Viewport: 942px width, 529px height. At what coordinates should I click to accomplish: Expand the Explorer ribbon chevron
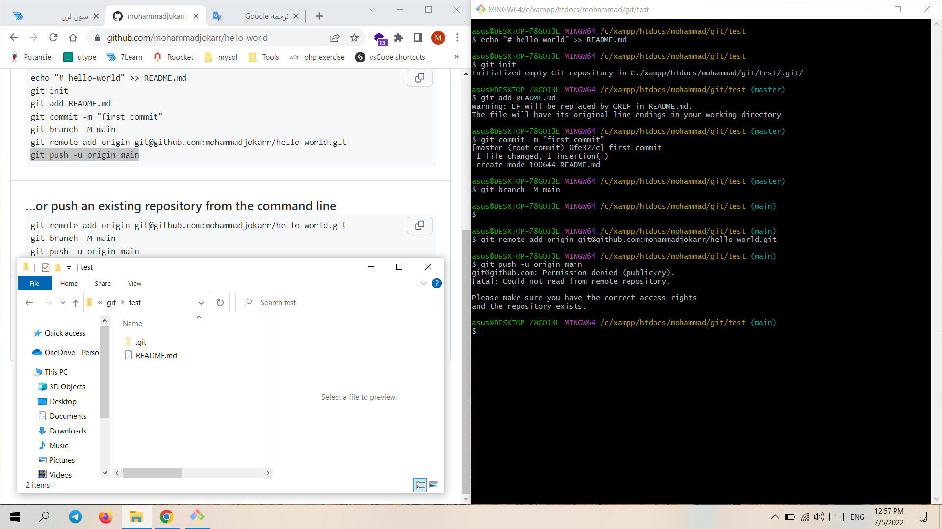click(x=423, y=283)
